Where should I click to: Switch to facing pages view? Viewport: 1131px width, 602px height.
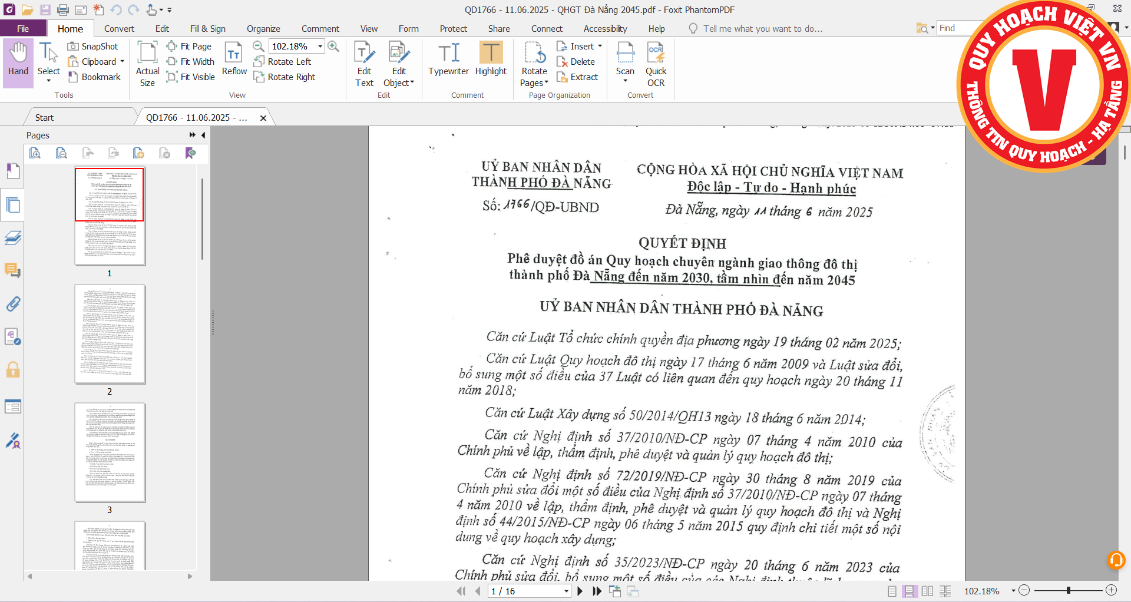click(927, 591)
